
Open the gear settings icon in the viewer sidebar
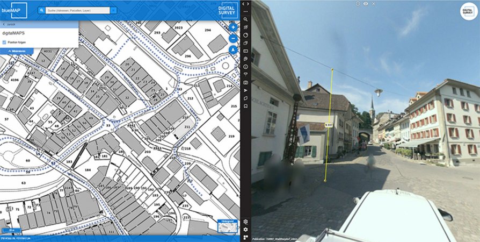click(x=245, y=230)
